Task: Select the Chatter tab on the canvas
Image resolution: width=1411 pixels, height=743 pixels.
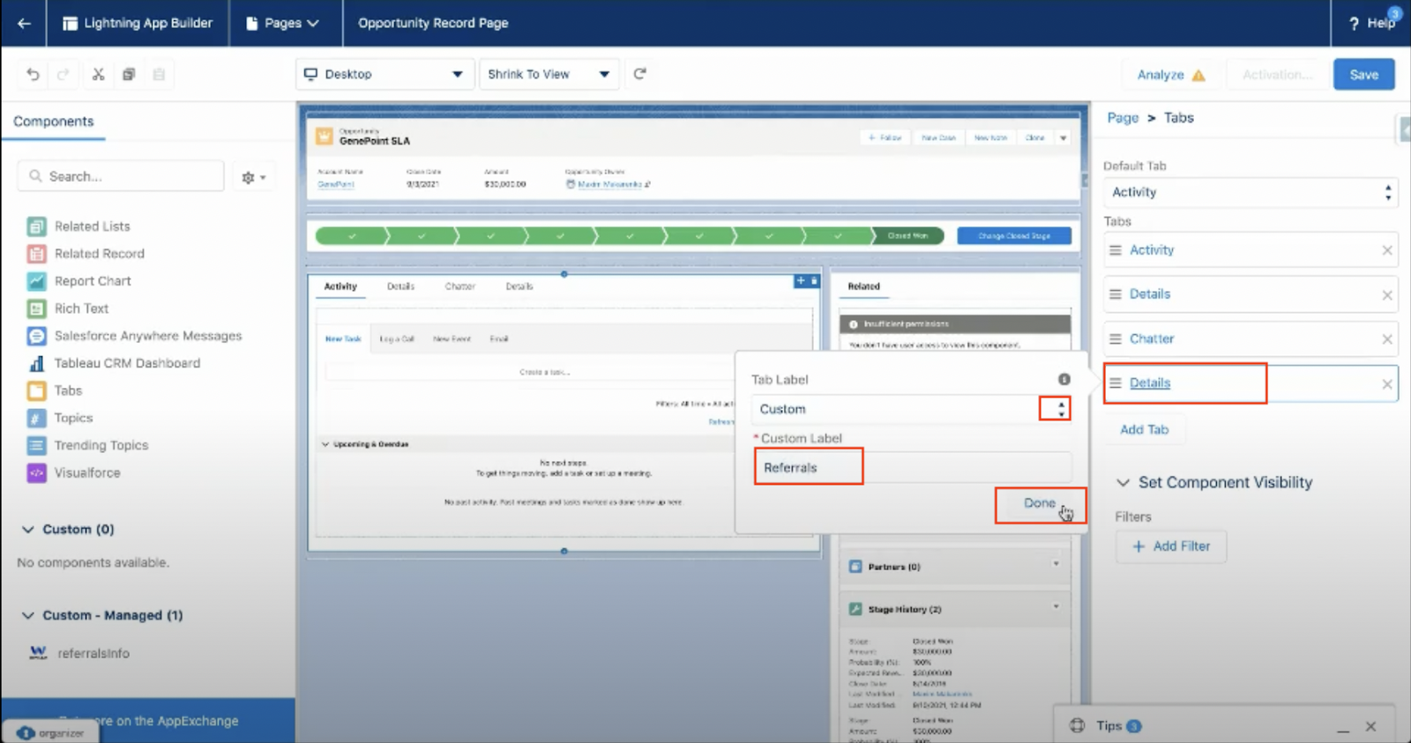Action: pyautogui.click(x=460, y=286)
